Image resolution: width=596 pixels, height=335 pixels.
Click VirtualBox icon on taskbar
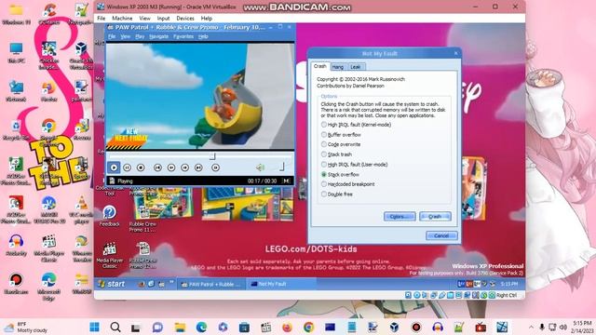(x=394, y=327)
